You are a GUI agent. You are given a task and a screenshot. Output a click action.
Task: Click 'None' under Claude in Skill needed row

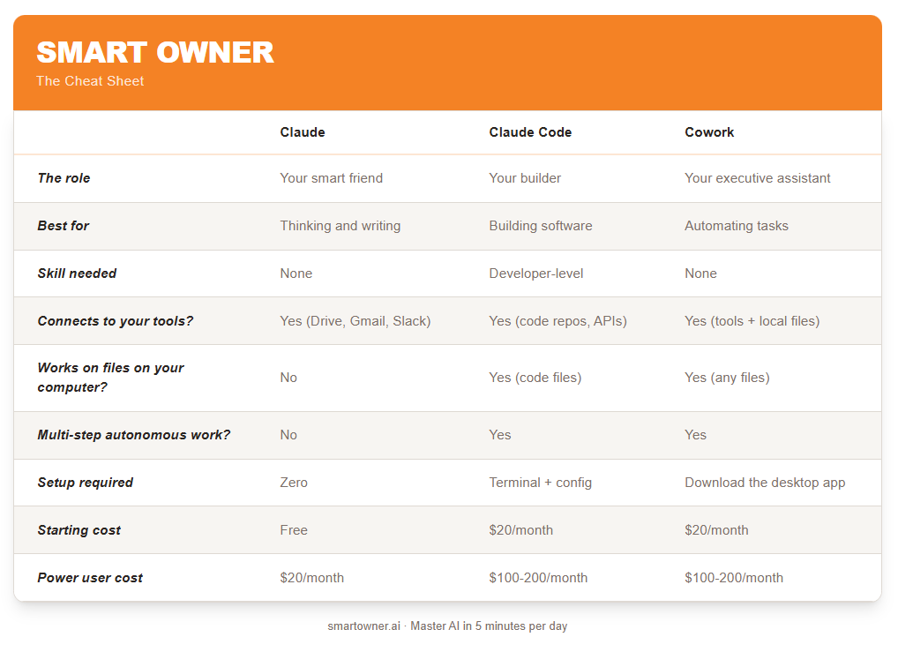296,274
